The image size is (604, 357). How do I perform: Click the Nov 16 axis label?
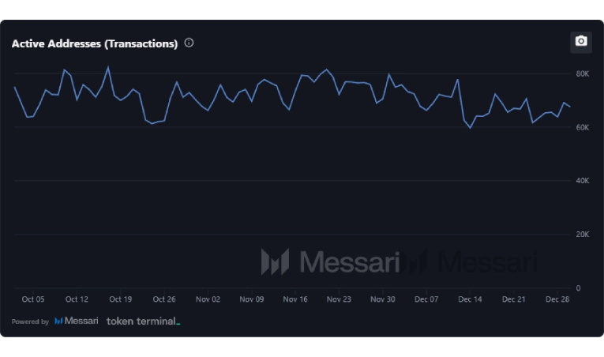(295, 299)
